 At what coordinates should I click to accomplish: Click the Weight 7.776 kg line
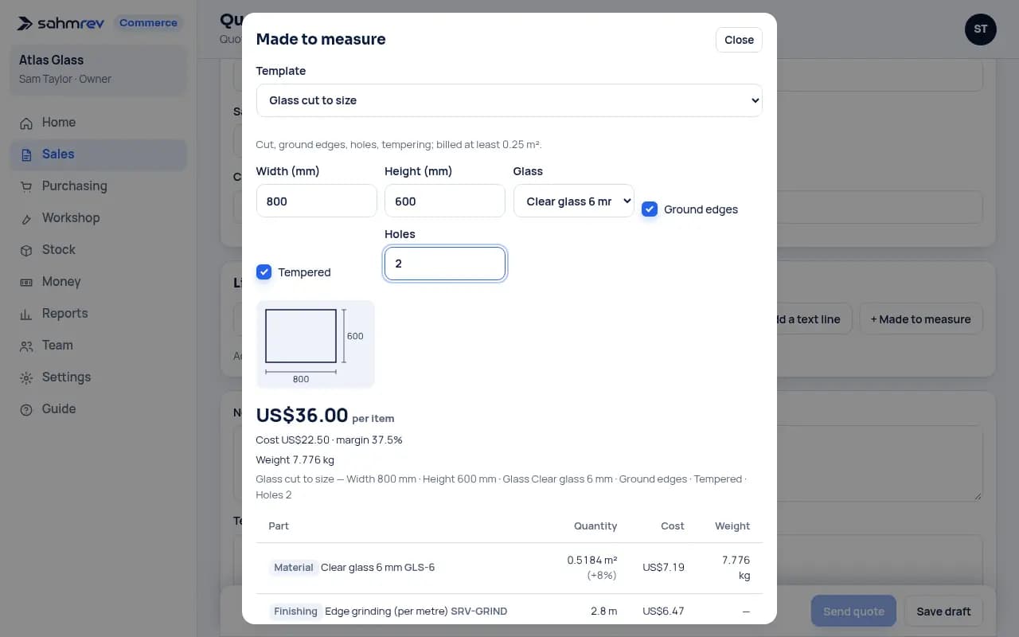tap(295, 459)
